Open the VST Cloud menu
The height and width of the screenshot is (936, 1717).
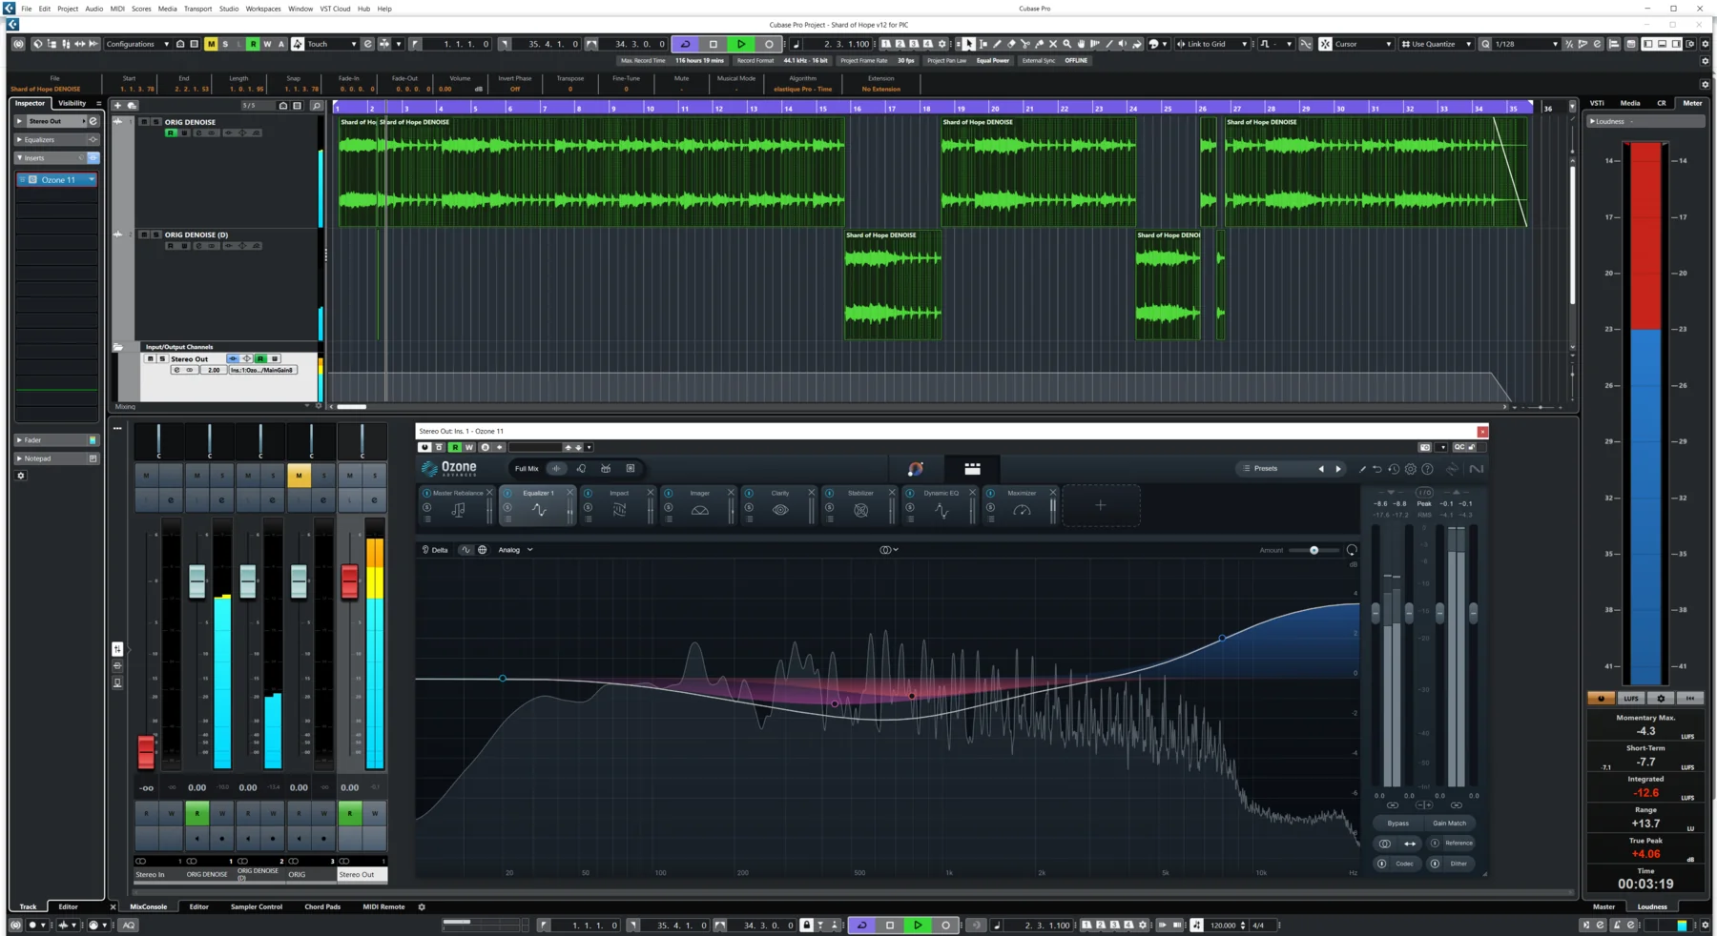(x=335, y=9)
